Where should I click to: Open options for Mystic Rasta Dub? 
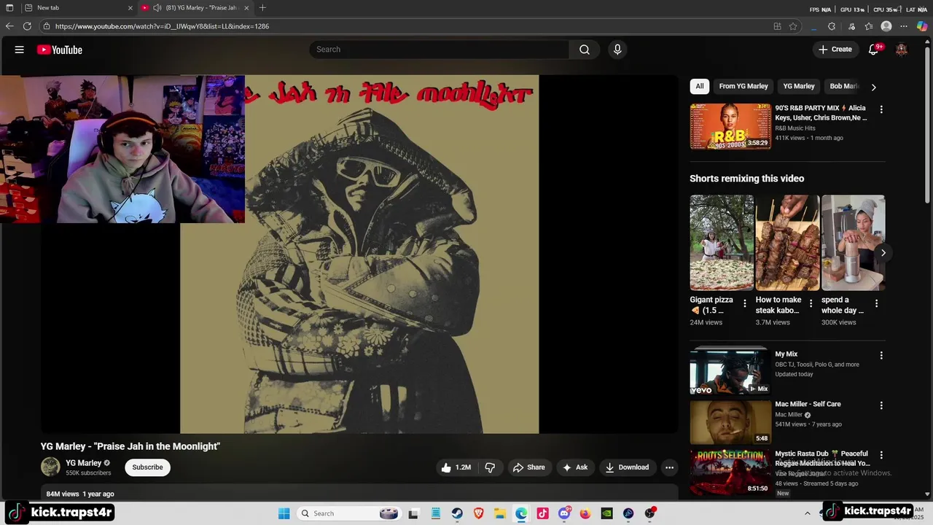(881, 455)
